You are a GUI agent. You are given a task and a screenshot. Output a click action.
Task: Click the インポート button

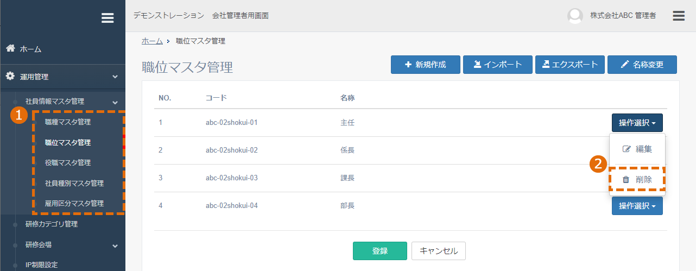(x=497, y=65)
